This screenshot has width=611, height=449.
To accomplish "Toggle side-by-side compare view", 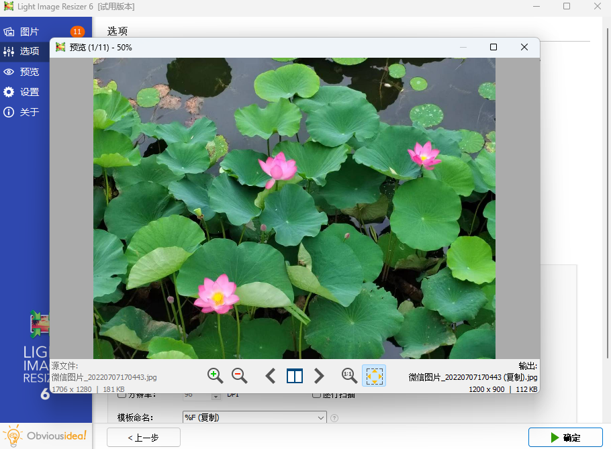I will [295, 376].
